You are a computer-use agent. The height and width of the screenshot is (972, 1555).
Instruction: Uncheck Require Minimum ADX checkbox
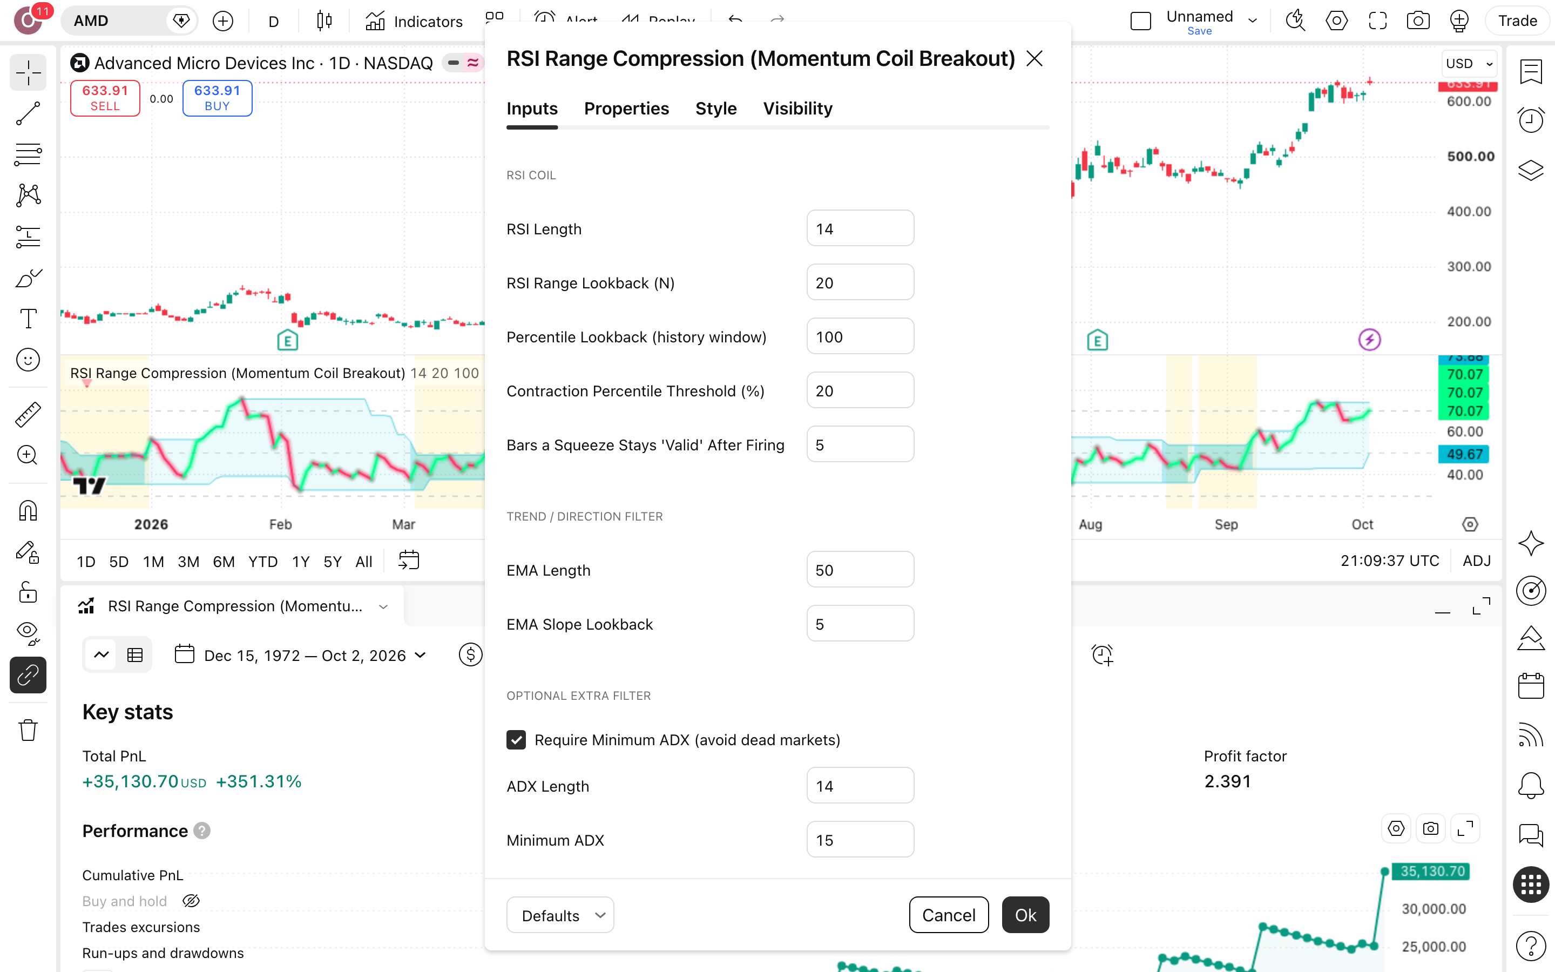[516, 740]
